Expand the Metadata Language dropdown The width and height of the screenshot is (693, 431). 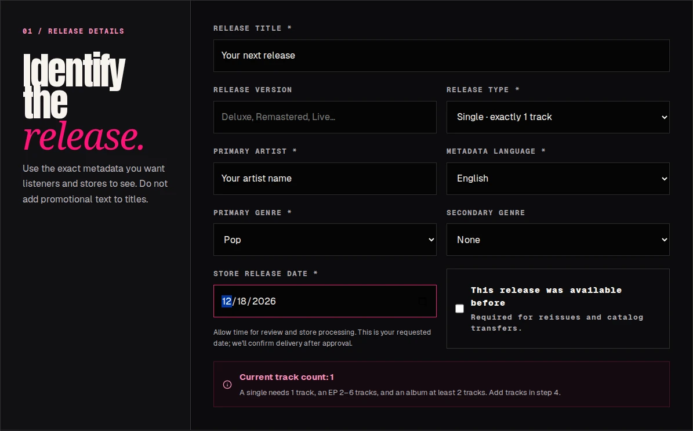pyautogui.click(x=558, y=179)
